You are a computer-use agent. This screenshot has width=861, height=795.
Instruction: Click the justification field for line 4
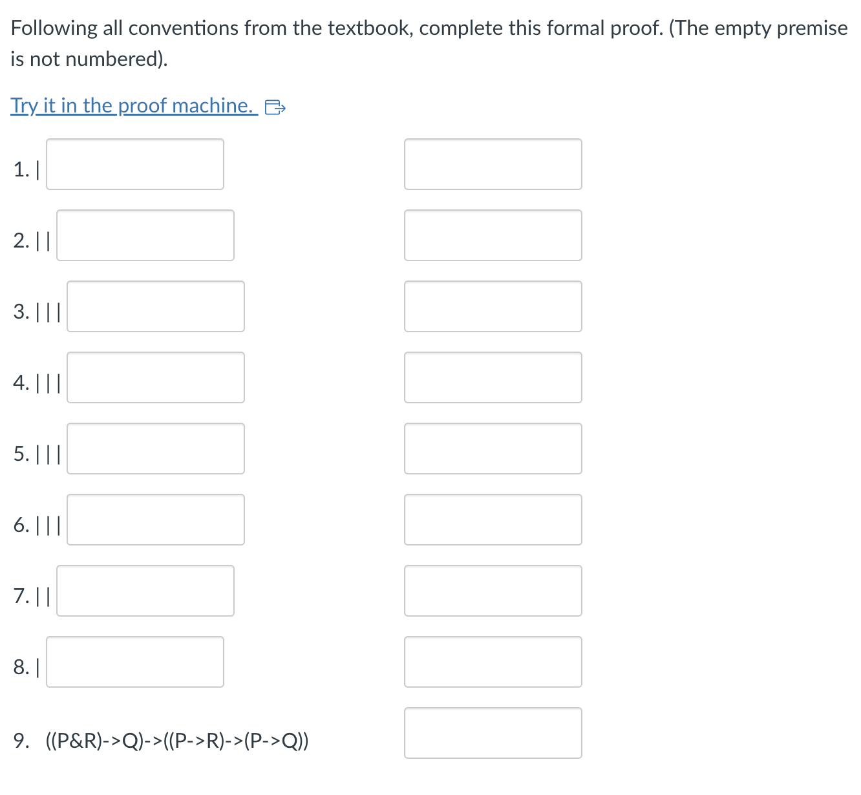pyautogui.click(x=493, y=377)
